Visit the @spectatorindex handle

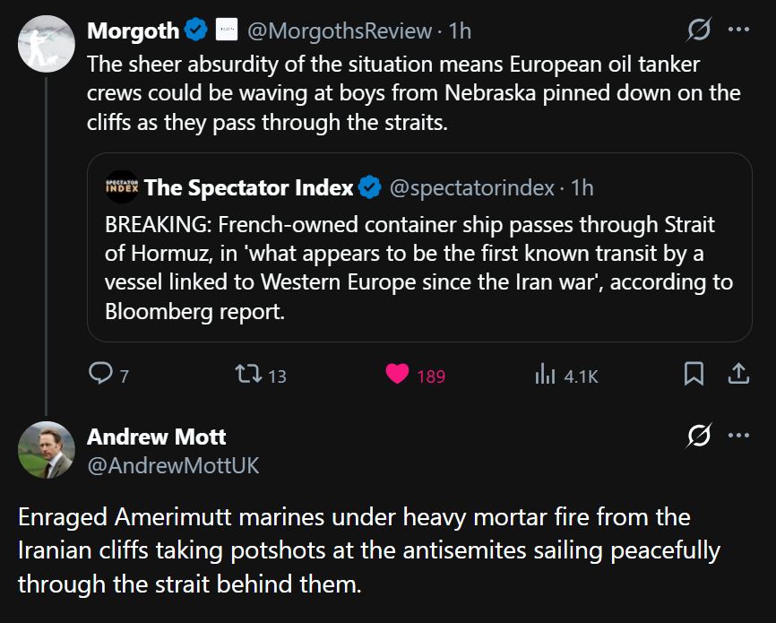471,187
